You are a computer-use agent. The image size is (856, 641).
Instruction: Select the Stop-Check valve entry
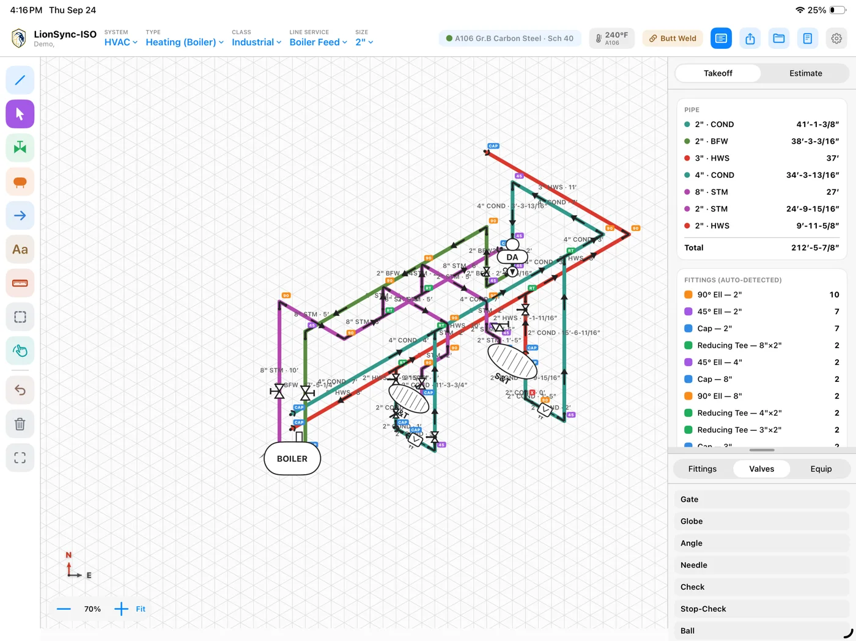(762, 609)
